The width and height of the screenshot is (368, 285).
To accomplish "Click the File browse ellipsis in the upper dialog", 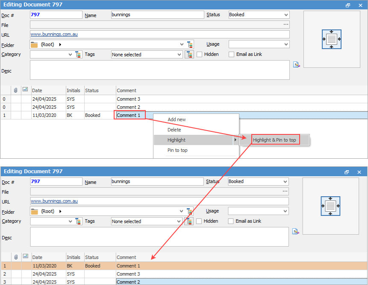I will 286,25.
